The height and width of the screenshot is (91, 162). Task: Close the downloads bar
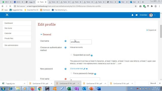pyautogui.click(x=160, y=83)
